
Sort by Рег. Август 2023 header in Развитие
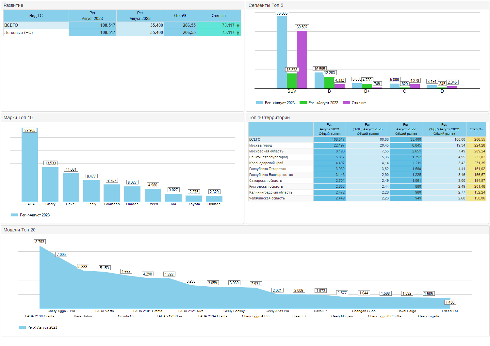[x=92, y=16]
